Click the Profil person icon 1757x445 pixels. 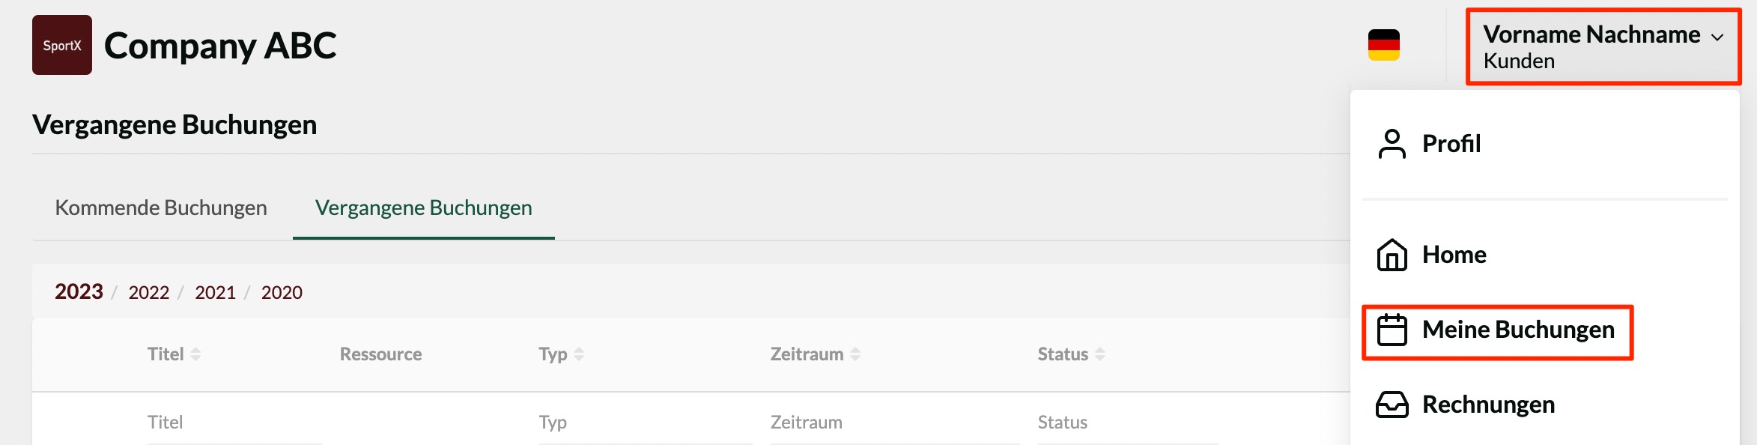coord(1392,144)
